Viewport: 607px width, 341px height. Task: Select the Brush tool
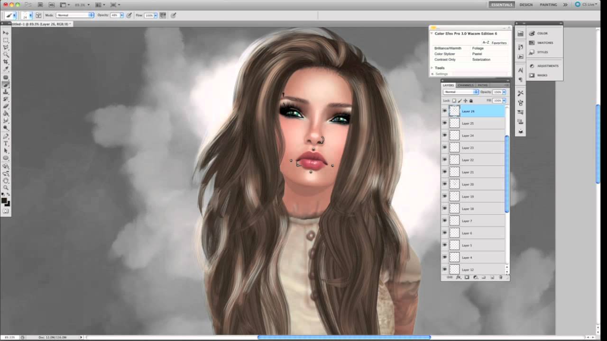coord(6,85)
